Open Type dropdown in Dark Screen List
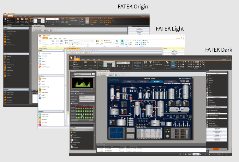Viewport: 239px width, 162px height. tap(84, 77)
